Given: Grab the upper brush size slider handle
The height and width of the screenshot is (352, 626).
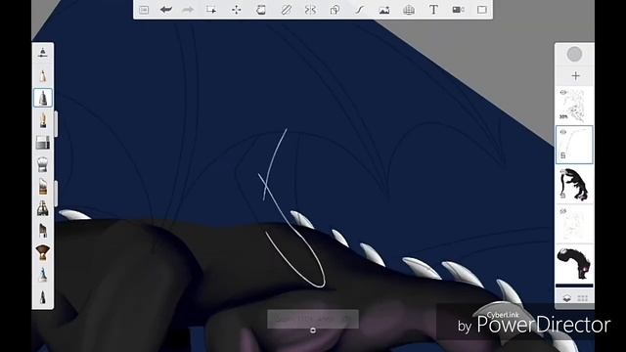Looking at the screenshot, I should point(56,124).
